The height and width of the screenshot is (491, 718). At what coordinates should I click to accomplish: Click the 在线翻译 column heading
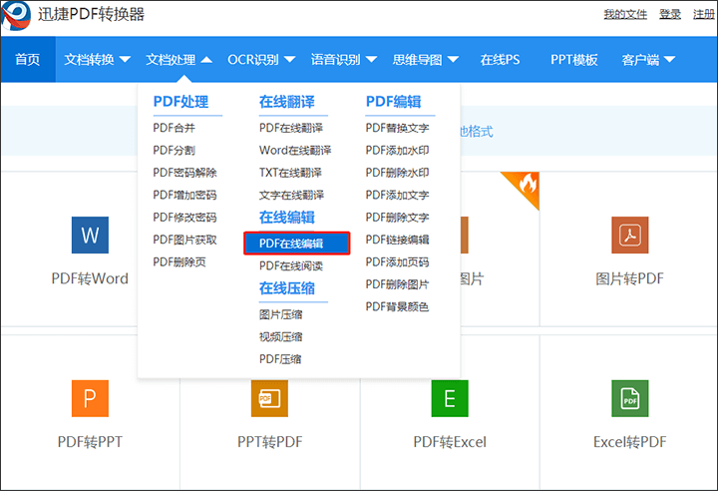287,102
